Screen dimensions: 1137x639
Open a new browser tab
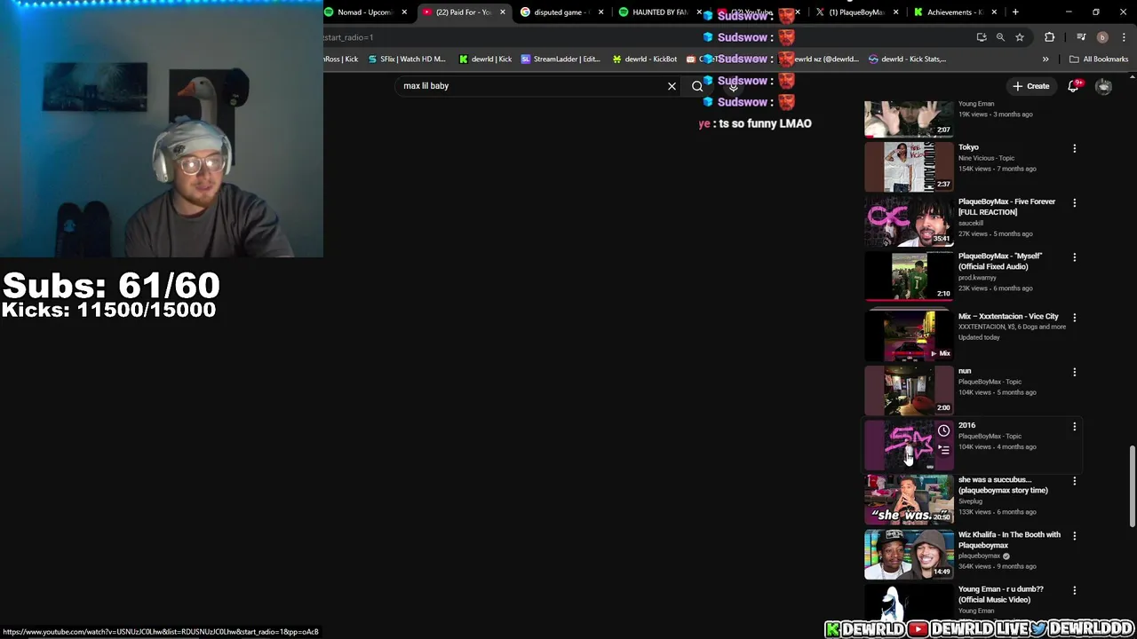pyautogui.click(x=1015, y=12)
